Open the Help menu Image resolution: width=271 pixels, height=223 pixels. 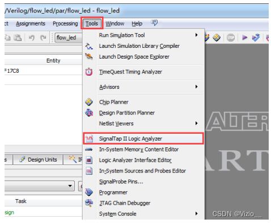137,23
